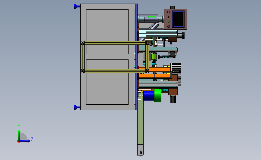Select the red origin ball of the triad
261x160 pixels.
(19, 141)
